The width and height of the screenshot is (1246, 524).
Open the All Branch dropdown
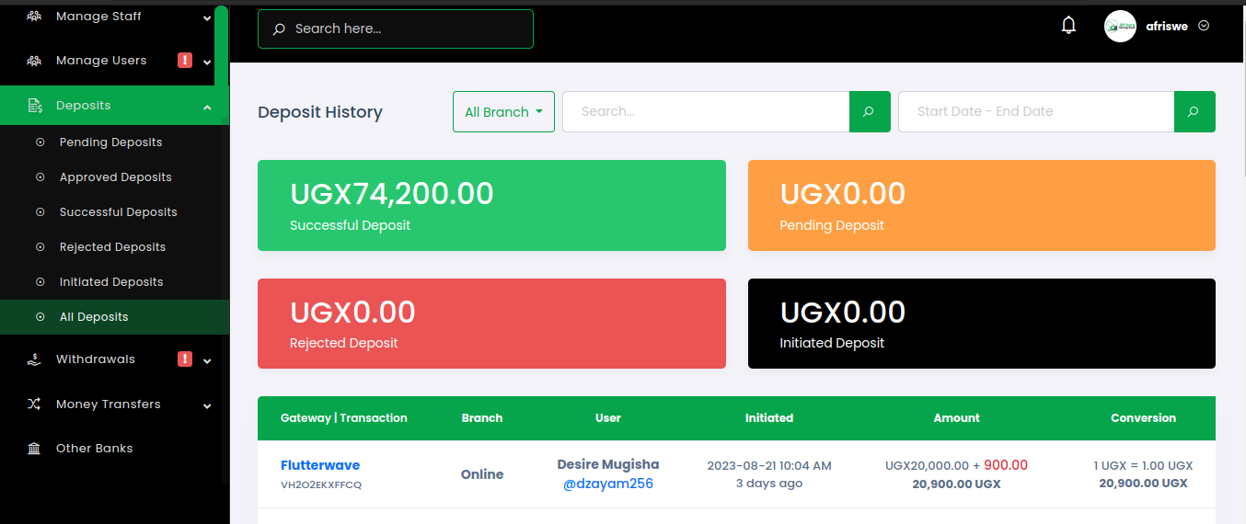[x=503, y=111]
